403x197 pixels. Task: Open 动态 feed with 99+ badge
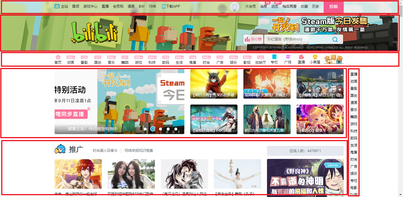pyautogui.click(x=275, y=6)
